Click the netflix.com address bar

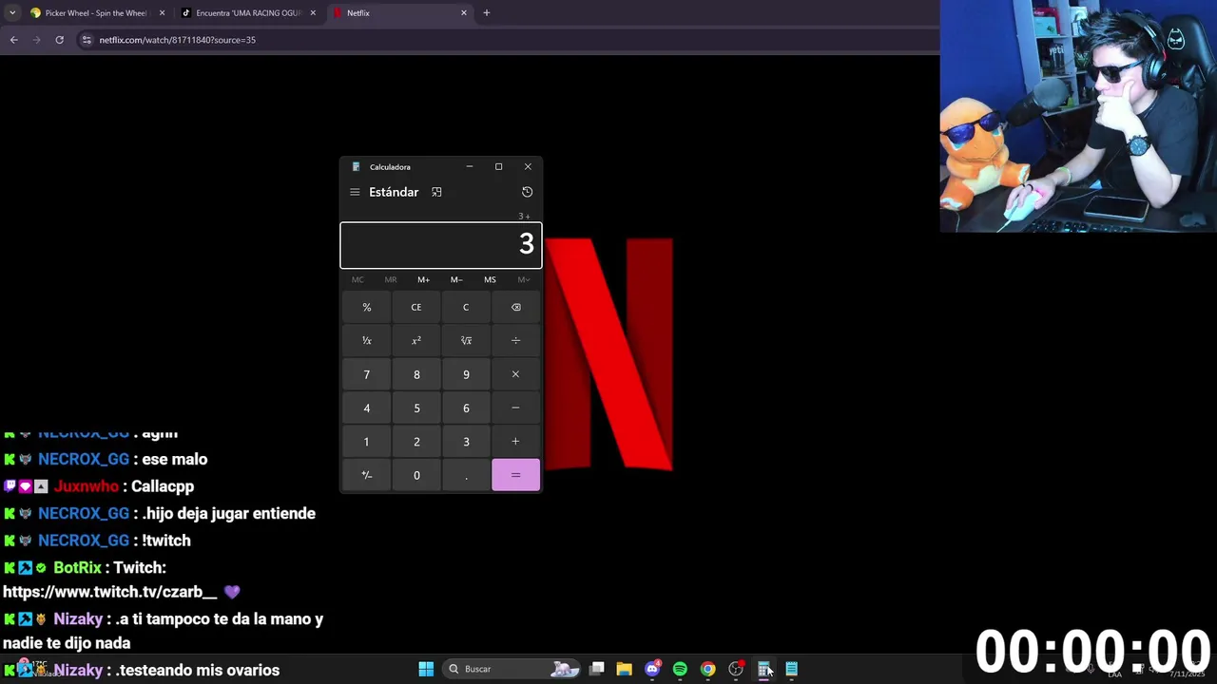[177, 40]
